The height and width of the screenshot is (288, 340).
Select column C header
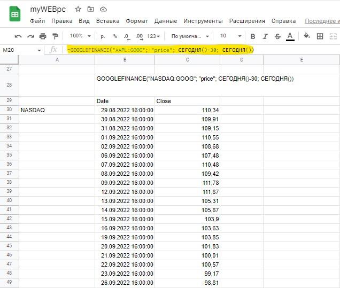point(187,60)
